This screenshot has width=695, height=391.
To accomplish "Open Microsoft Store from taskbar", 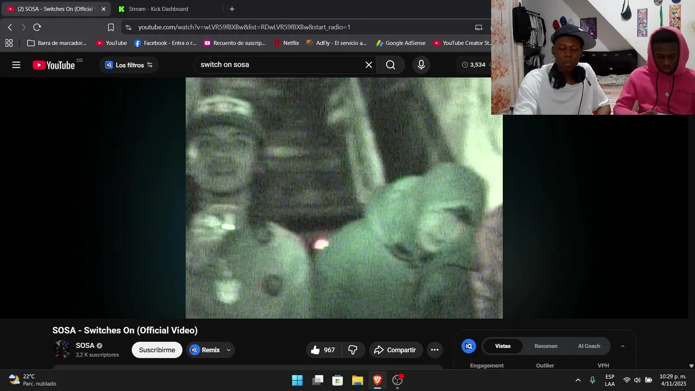I will [x=338, y=380].
